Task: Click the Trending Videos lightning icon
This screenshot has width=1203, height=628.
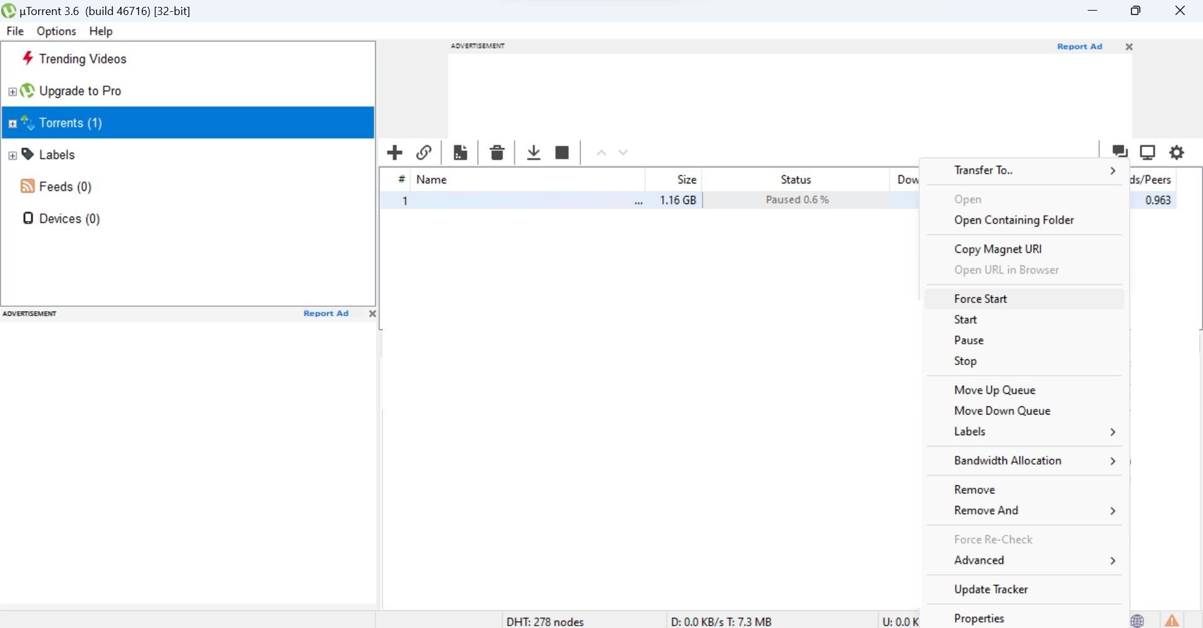Action: (28, 58)
